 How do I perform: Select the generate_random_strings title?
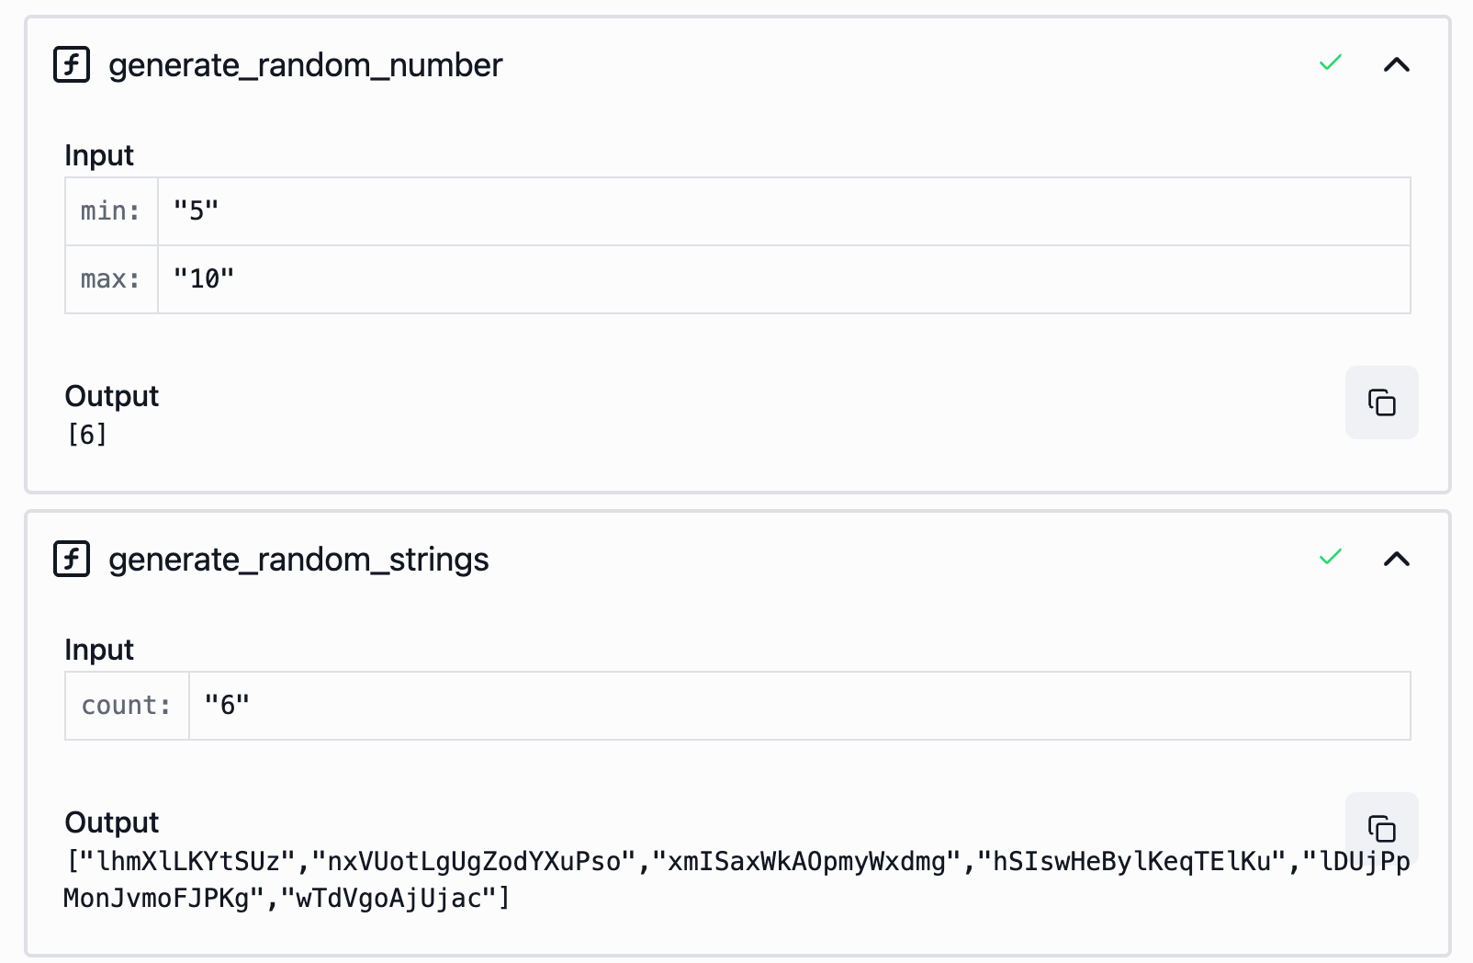tap(298, 559)
